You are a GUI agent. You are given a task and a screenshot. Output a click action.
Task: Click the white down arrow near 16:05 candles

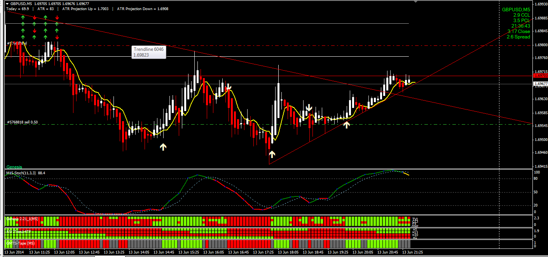[x=229, y=87]
